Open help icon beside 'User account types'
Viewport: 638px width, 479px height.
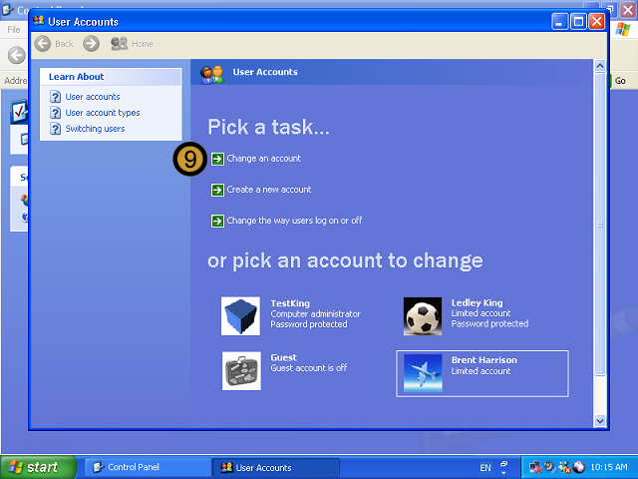(x=56, y=113)
